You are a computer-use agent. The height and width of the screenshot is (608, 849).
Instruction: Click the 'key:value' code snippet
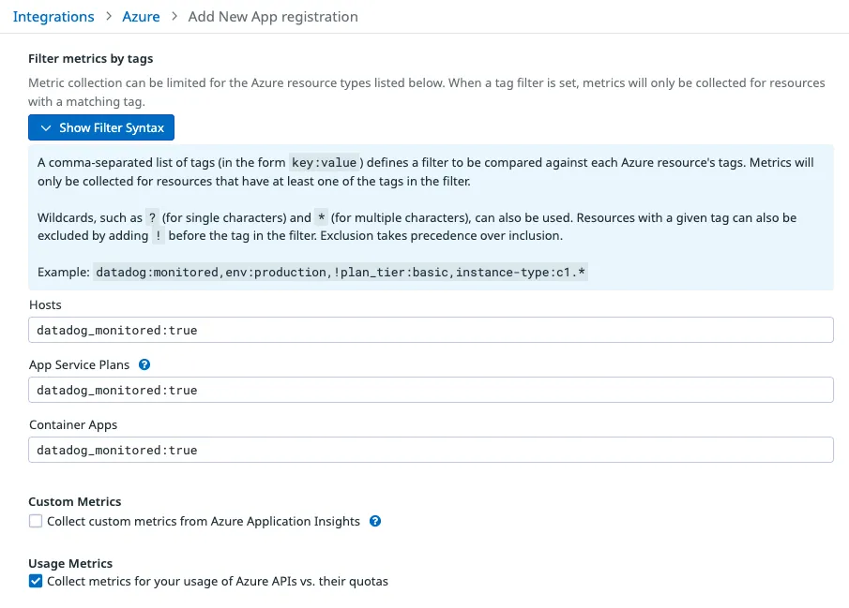tap(325, 163)
